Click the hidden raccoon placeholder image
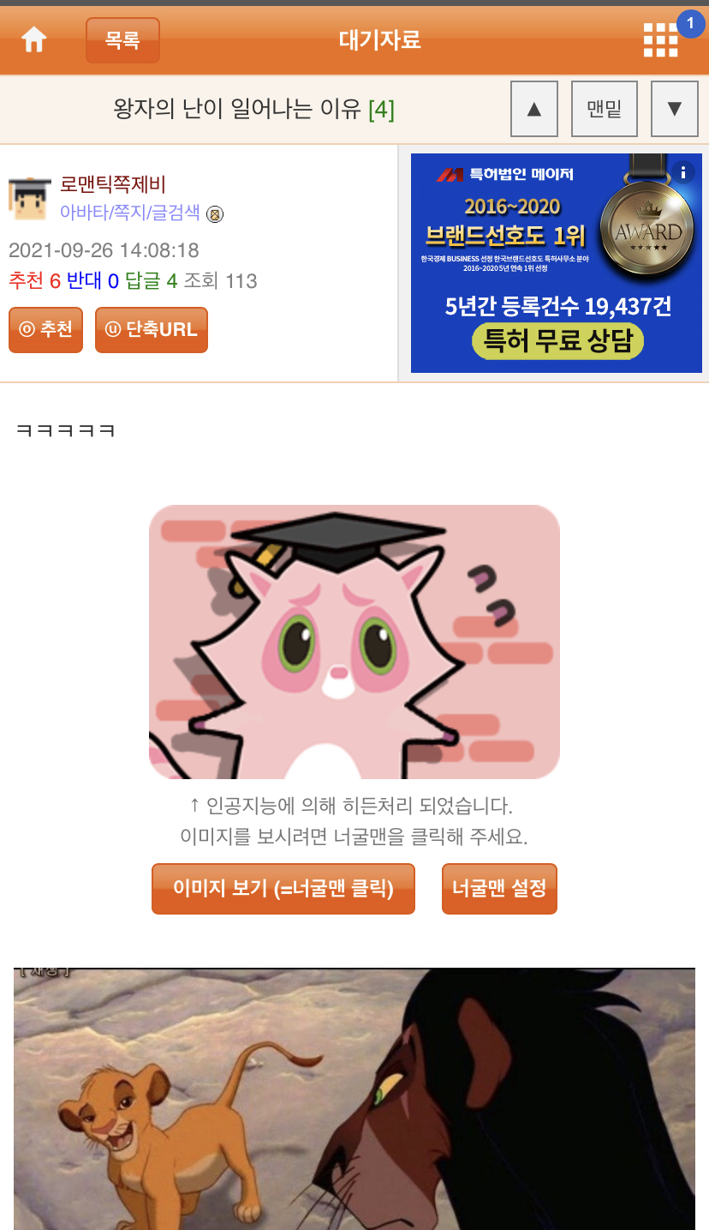 pyautogui.click(x=354, y=641)
